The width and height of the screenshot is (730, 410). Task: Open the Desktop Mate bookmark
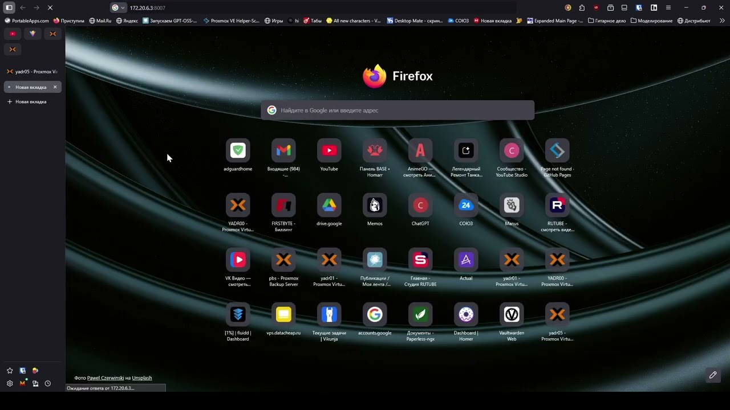[x=415, y=20]
